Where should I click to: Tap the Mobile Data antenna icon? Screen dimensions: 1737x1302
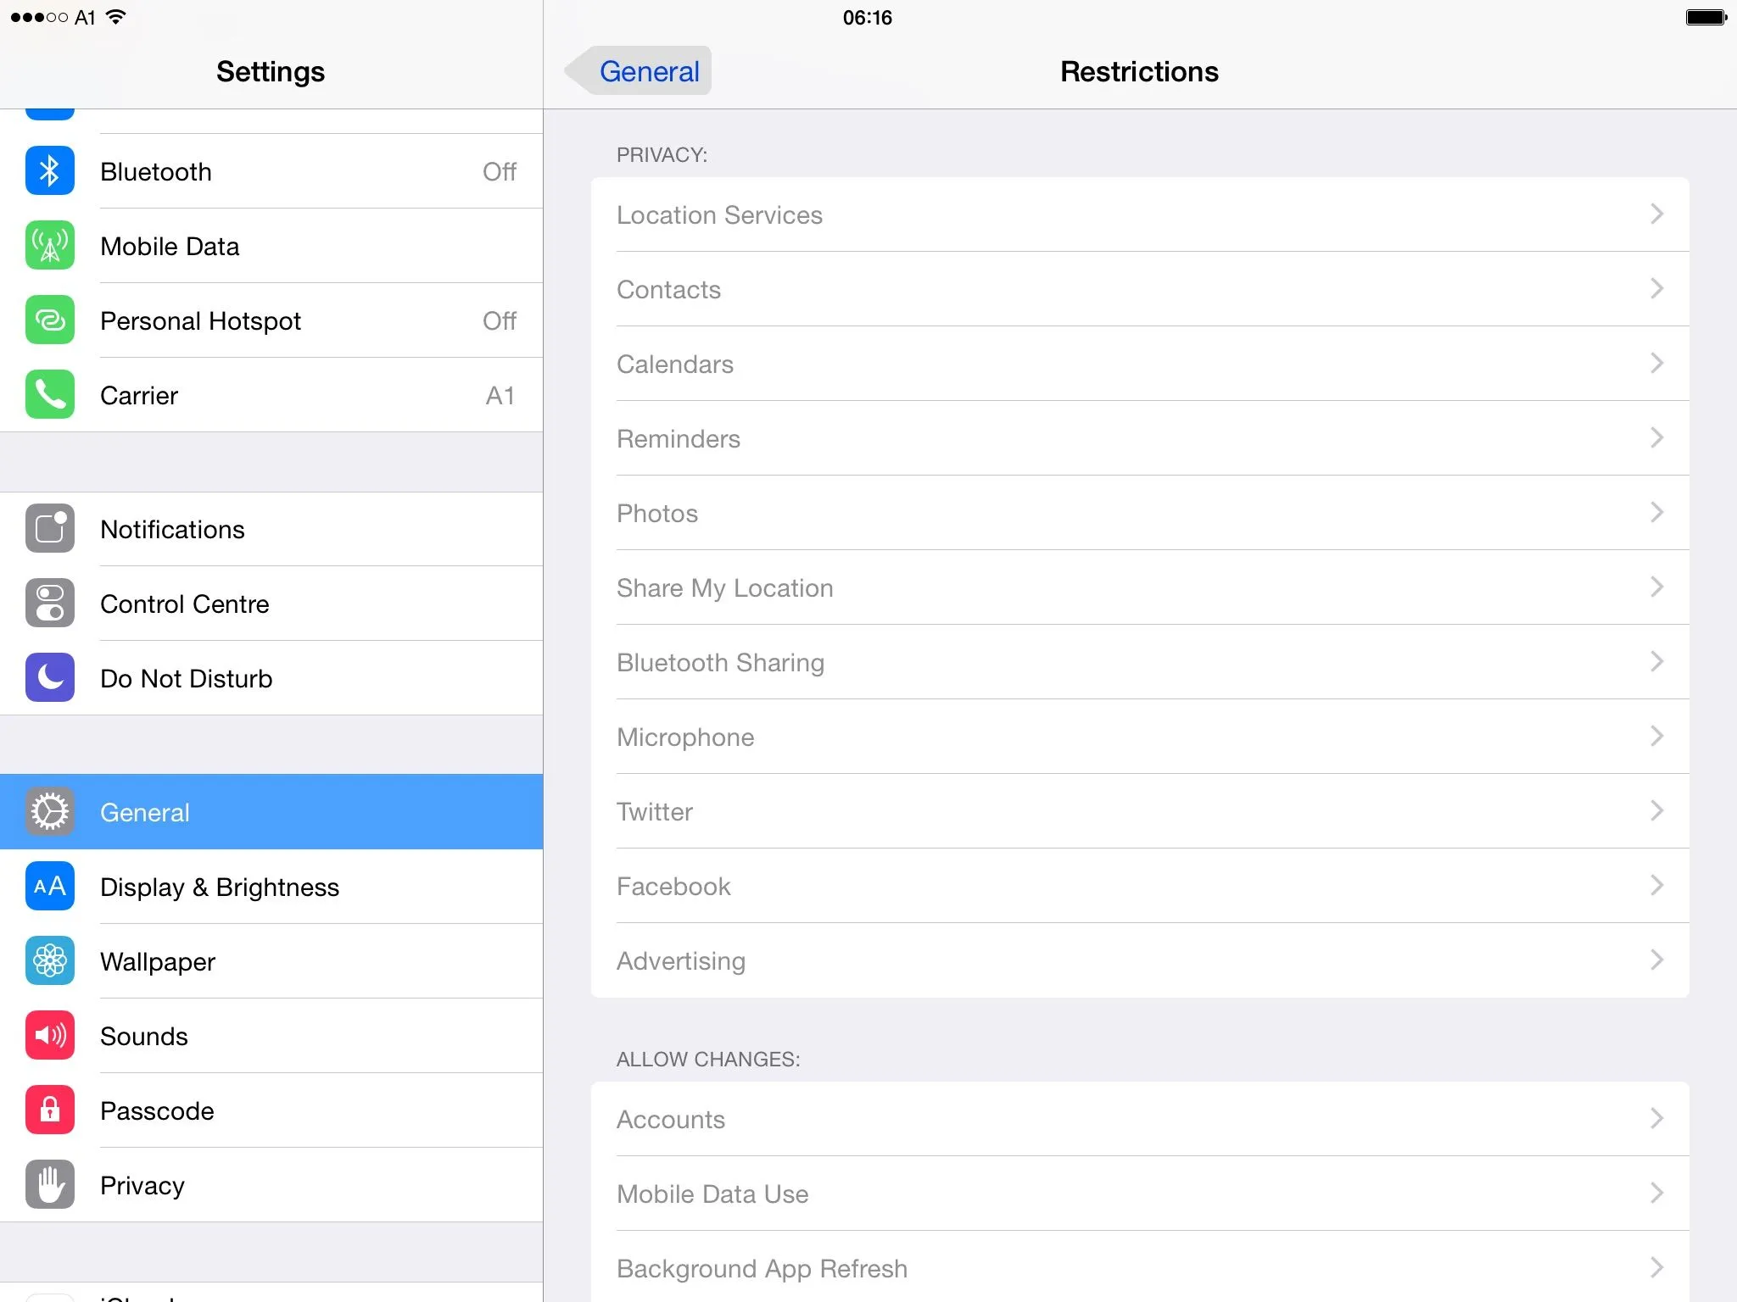[x=50, y=246]
